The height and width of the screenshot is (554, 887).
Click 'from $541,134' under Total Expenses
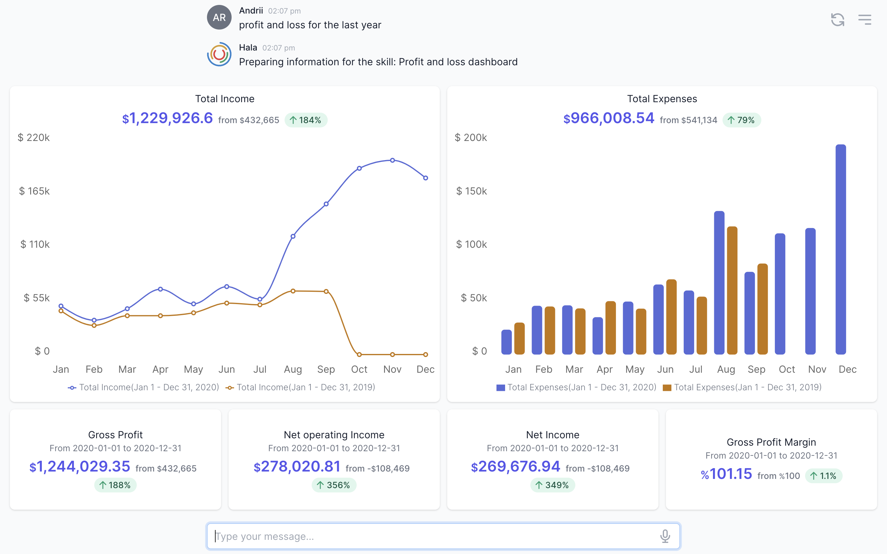pyautogui.click(x=688, y=120)
